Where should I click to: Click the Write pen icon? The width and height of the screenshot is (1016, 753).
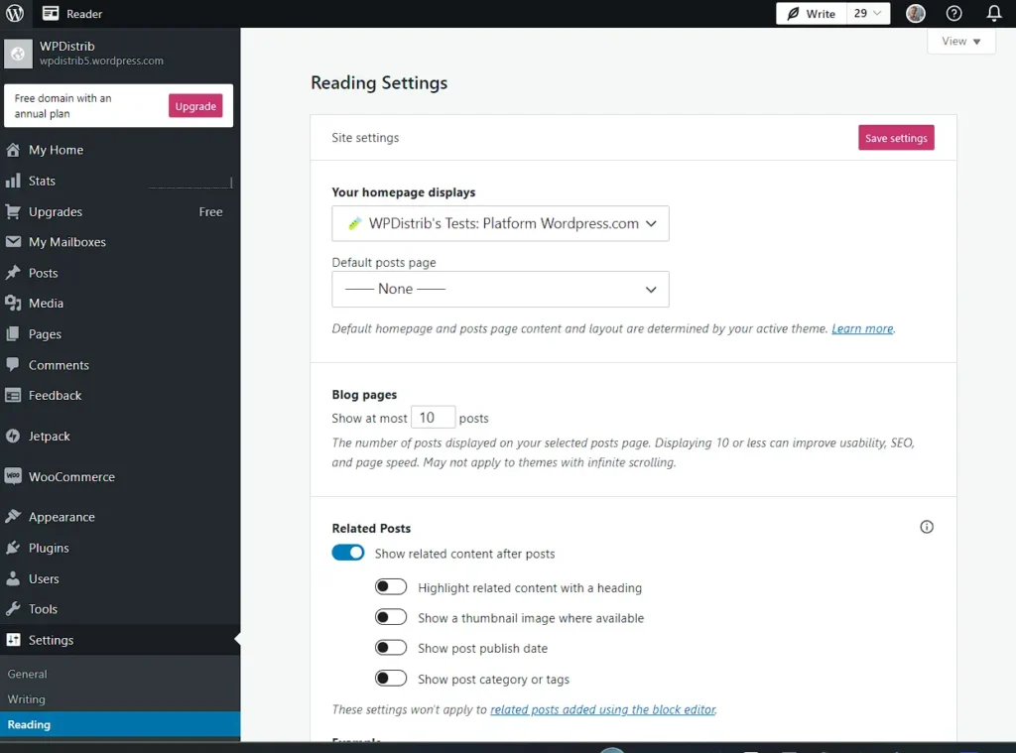click(793, 14)
